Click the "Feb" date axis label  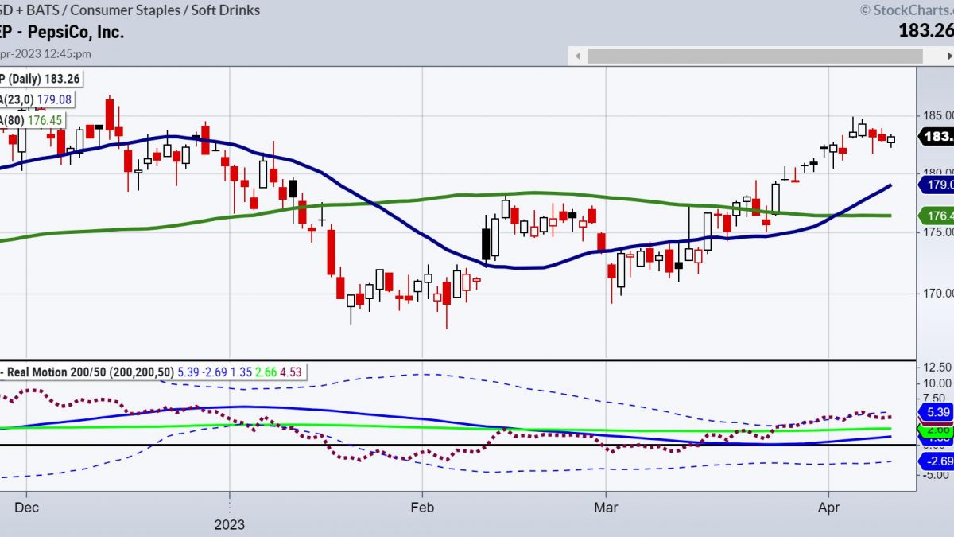click(422, 507)
